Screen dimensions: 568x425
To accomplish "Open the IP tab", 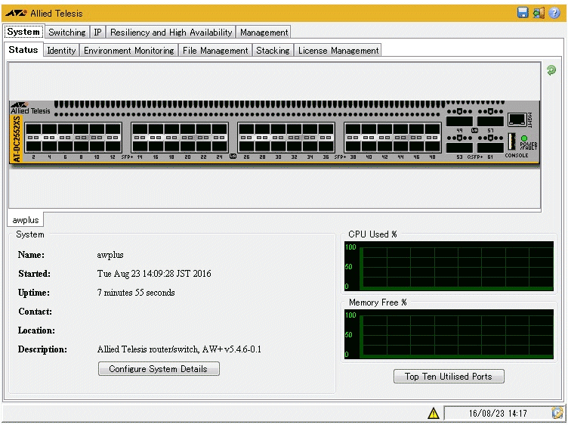I will pos(98,33).
